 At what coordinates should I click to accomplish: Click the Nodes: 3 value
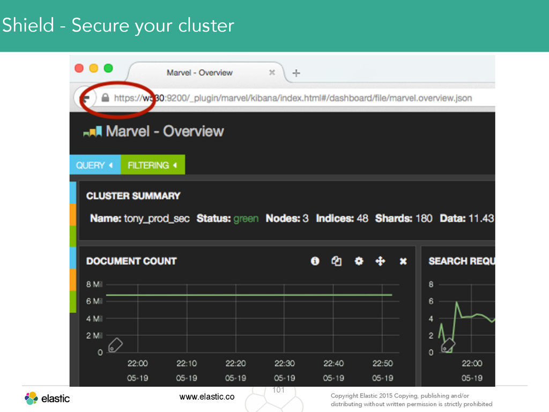(287, 218)
